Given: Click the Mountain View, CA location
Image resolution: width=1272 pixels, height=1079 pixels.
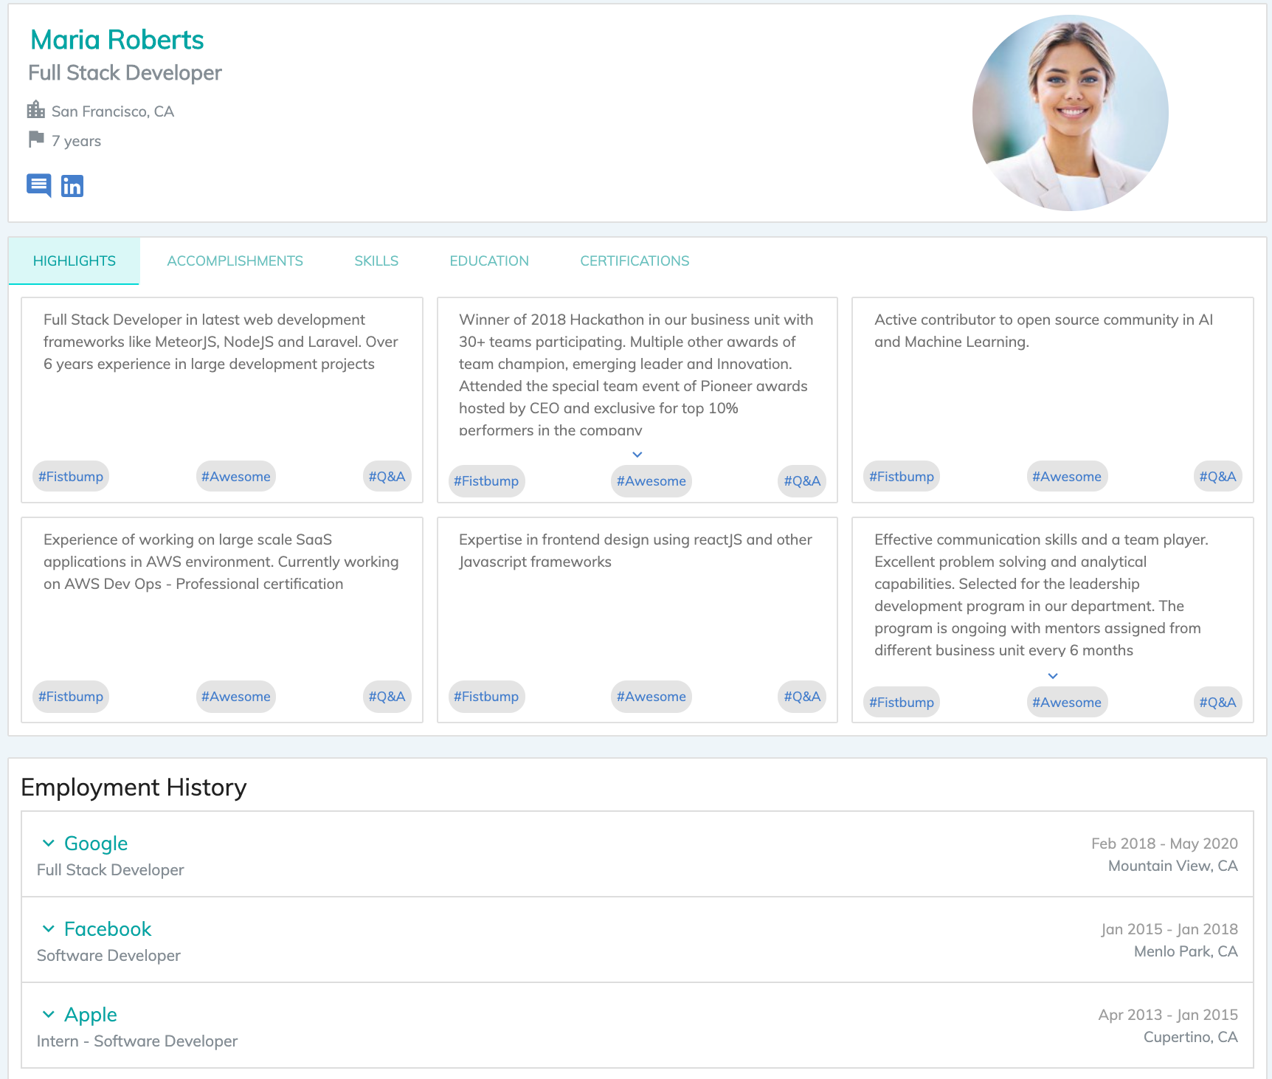Looking at the screenshot, I should pyautogui.click(x=1173, y=866).
